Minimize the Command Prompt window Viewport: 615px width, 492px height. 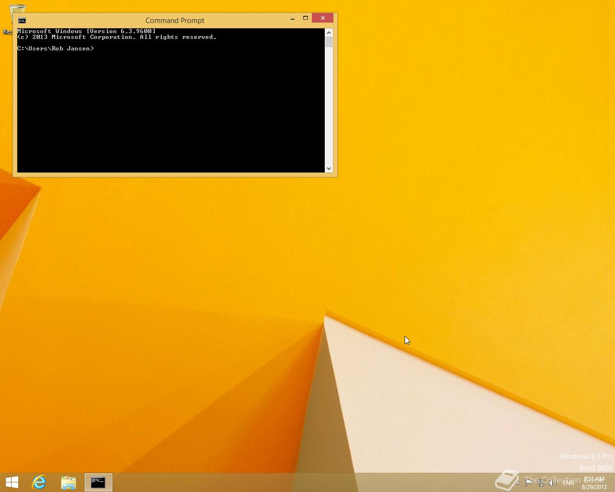click(293, 18)
